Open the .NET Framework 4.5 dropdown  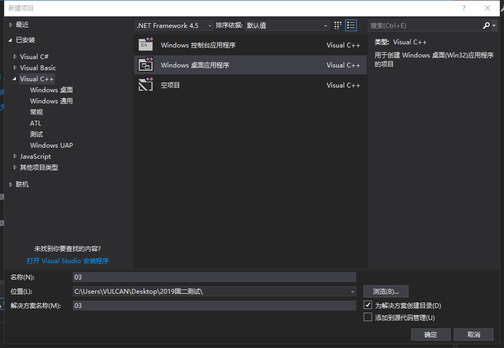174,25
